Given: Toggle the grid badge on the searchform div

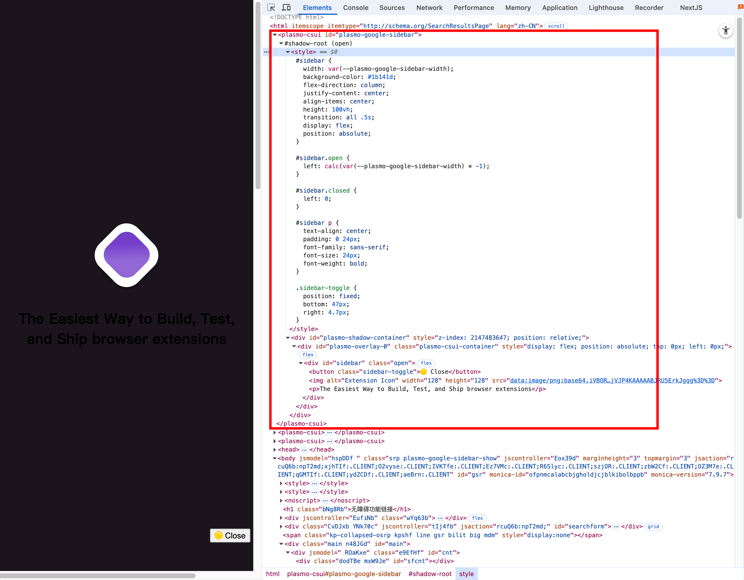Looking at the screenshot, I should point(653,527).
